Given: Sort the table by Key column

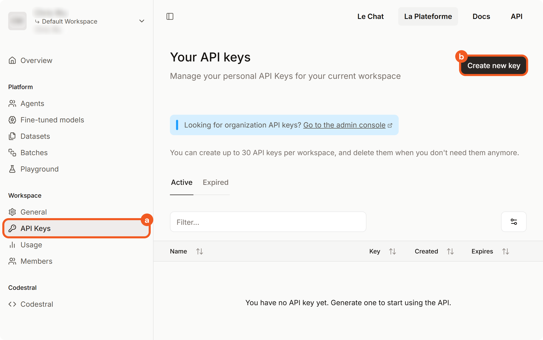Looking at the screenshot, I should tap(393, 251).
